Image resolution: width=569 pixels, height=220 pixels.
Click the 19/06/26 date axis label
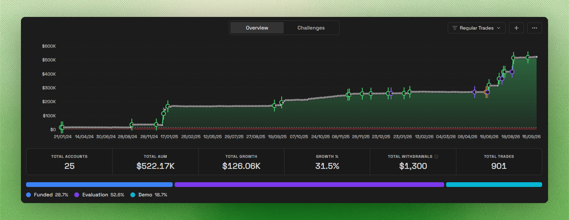coord(489,137)
